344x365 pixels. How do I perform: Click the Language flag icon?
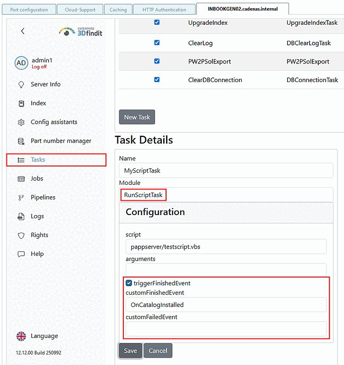pos(21,336)
